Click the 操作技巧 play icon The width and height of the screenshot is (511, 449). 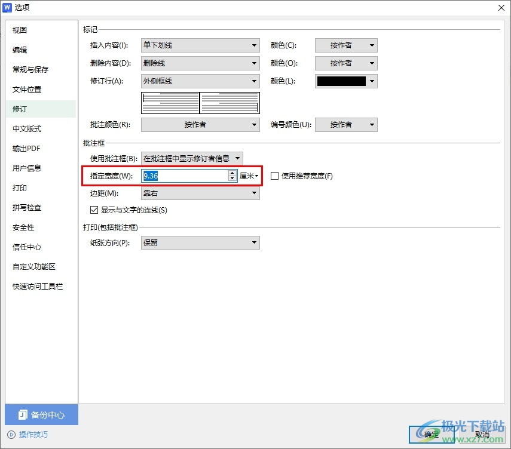click(x=11, y=434)
